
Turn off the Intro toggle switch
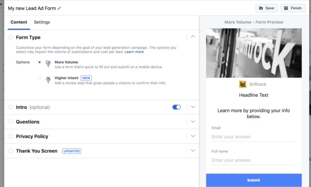[x=177, y=107]
